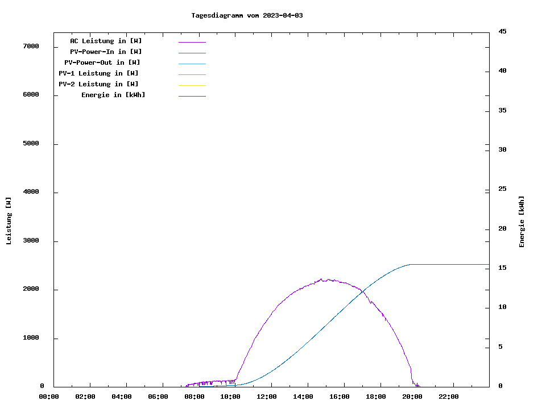Select the AC Leistung legend label

(106, 41)
